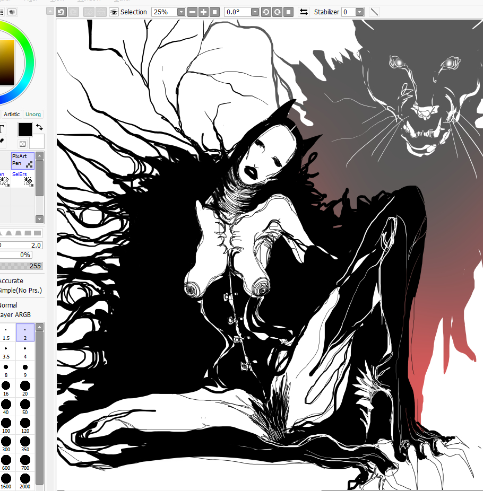Swap the foreground and background colors

tap(40, 127)
